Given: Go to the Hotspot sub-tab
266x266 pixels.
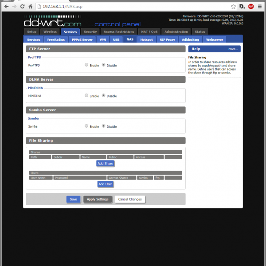Looking at the screenshot, I should coord(146,39).
